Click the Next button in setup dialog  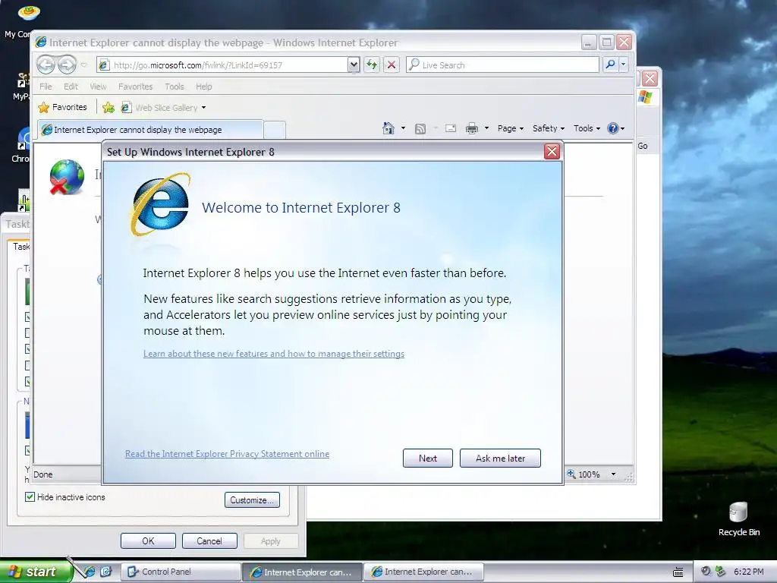(x=428, y=458)
